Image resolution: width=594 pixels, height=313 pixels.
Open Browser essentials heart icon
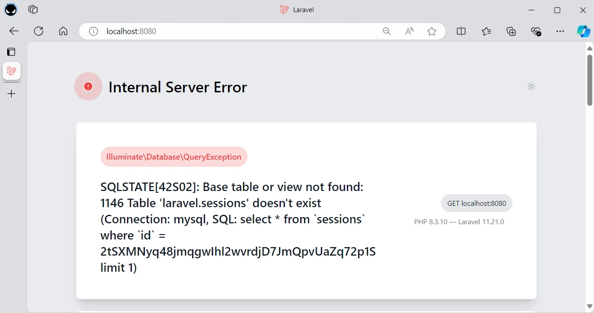point(536,31)
